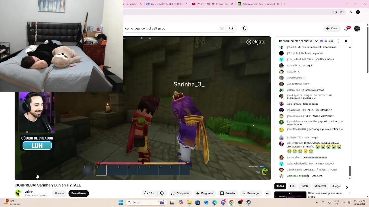Image resolution: width=369 pixels, height=207 pixels.
Task: Click chat message from @elnoobleit9018
Action: [304, 176]
